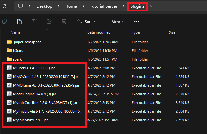The height and width of the screenshot is (134, 207).
Task: Click the 1/6/2026 11:51 PM date cell
Action: pyautogui.click(x=102, y=59)
